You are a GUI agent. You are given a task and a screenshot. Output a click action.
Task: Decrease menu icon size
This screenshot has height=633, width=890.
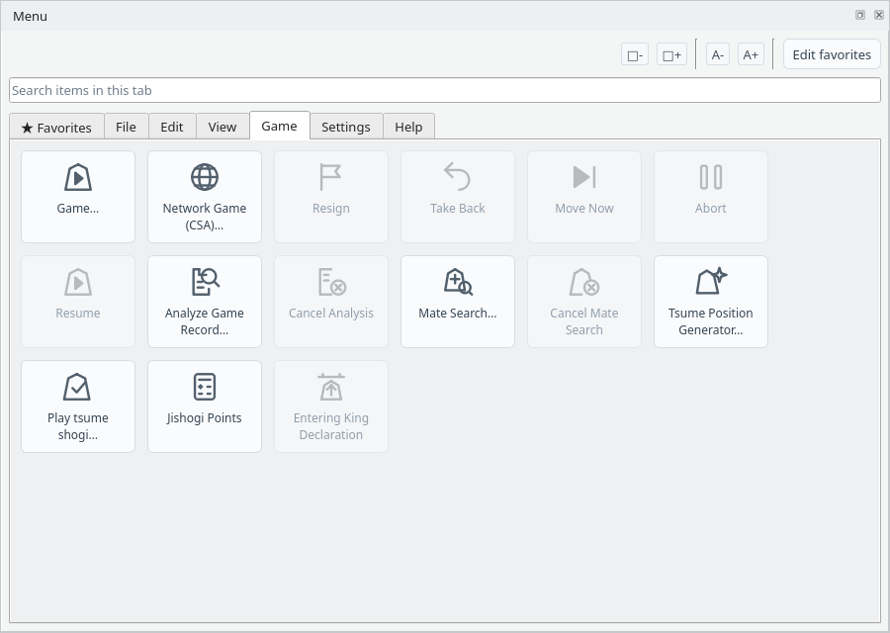[635, 54]
